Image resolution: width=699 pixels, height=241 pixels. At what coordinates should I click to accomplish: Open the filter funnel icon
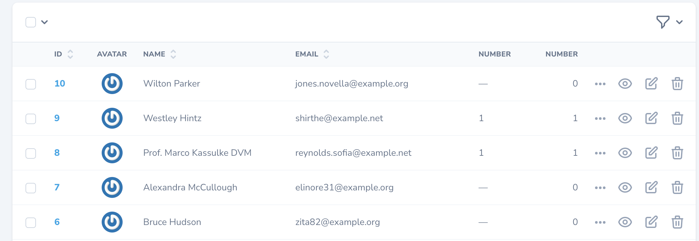[x=663, y=22]
